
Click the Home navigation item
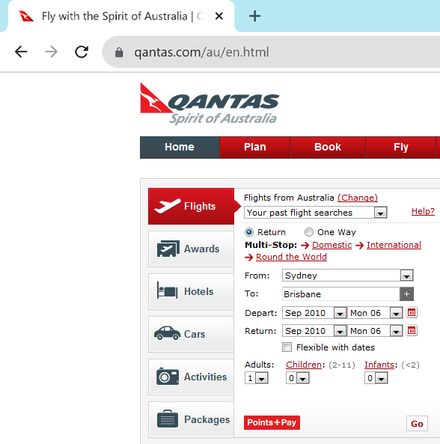180,148
